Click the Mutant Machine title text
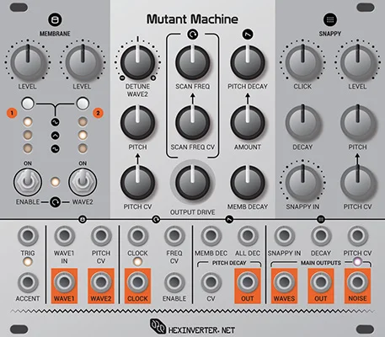 coord(192,19)
